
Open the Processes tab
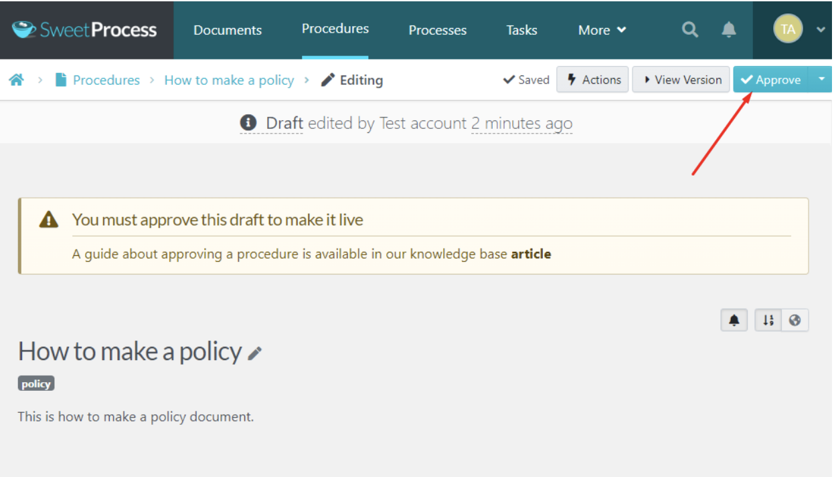pos(438,30)
